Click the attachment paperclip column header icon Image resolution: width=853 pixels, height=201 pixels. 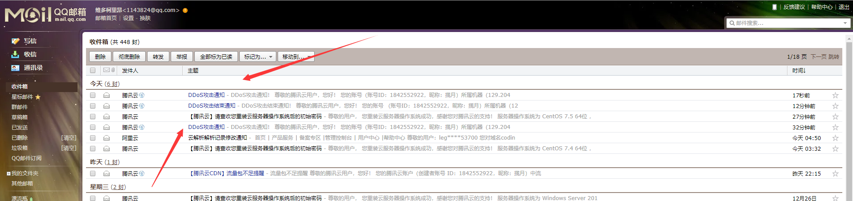[x=113, y=70]
